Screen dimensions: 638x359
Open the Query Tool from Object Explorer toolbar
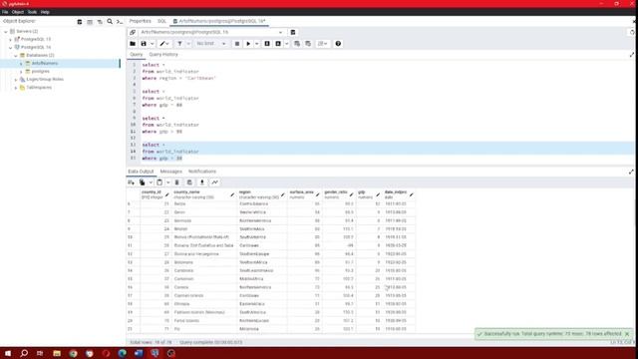click(x=80, y=22)
